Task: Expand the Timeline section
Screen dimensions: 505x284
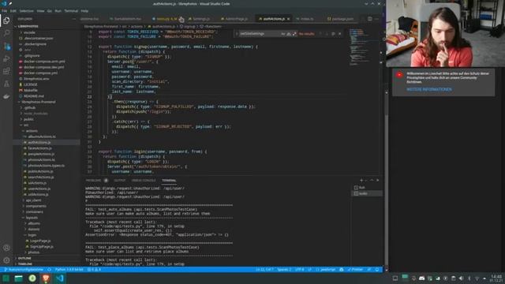Action: click(x=25, y=264)
